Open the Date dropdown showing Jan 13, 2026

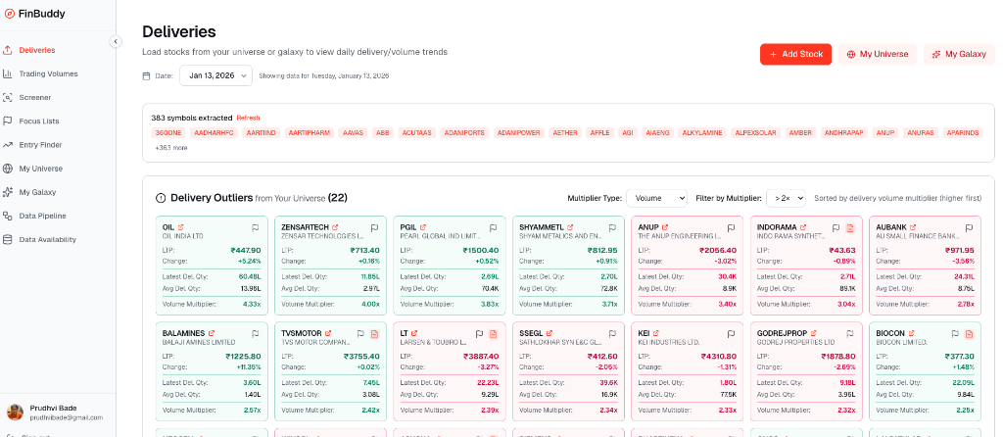tap(215, 75)
